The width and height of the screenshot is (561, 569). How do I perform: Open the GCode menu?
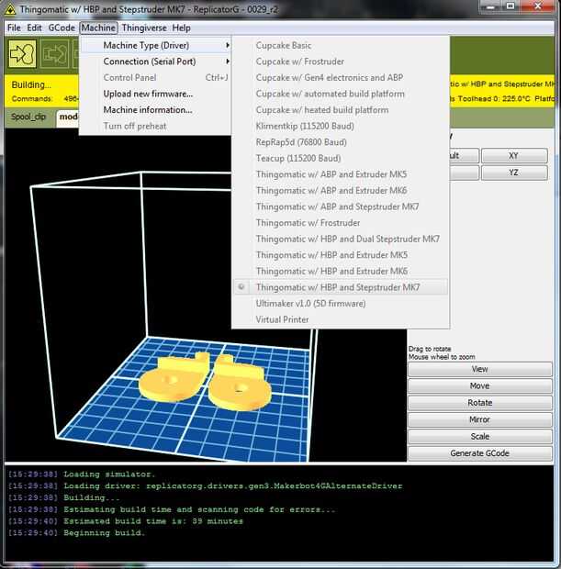pyautogui.click(x=62, y=28)
